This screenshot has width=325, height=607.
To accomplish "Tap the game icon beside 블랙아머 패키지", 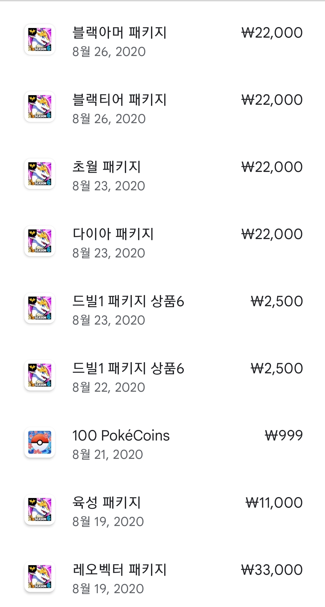I will pyautogui.click(x=40, y=39).
